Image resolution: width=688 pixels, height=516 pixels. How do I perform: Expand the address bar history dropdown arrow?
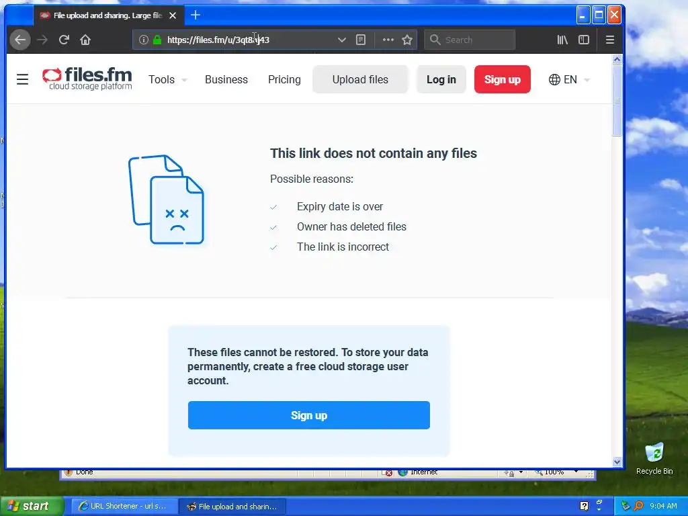click(342, 40)
